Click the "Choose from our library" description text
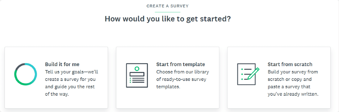The image size is (339, 112). click(x=183, y=79)
